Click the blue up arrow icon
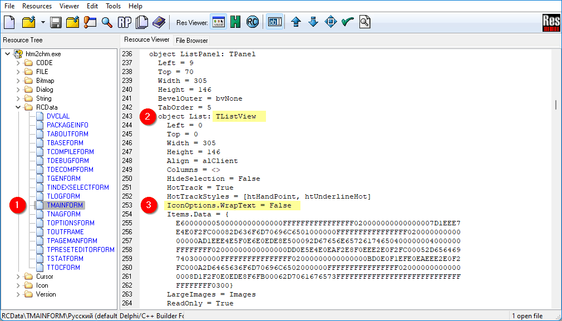Viewport: 562px width, 321px height. (295, 22)
